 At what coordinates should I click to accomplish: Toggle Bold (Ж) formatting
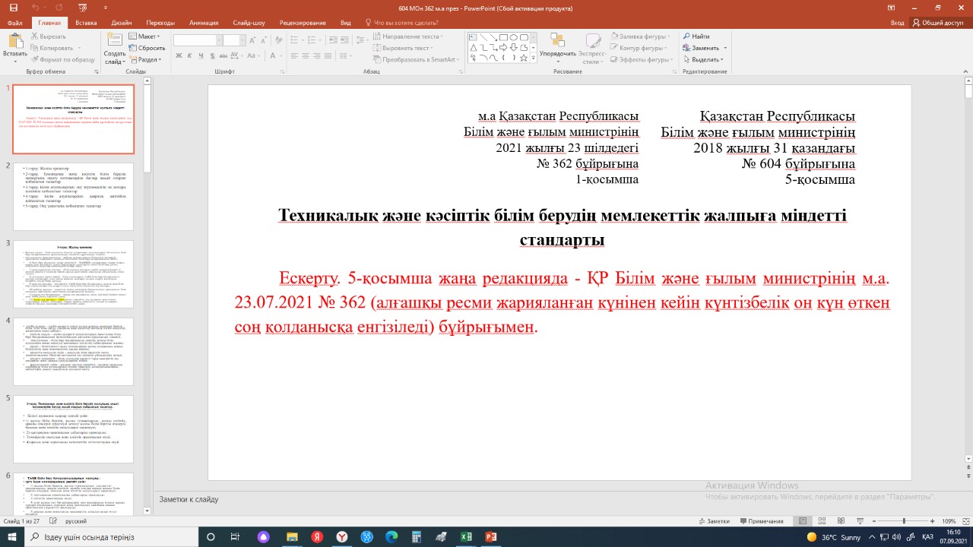pos(179,55)
